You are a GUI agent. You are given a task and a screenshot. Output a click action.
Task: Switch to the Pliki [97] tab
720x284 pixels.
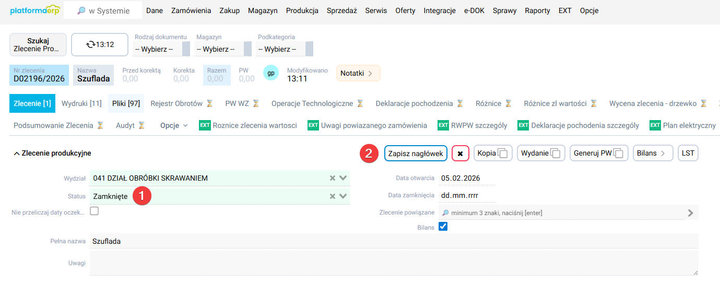126,103
